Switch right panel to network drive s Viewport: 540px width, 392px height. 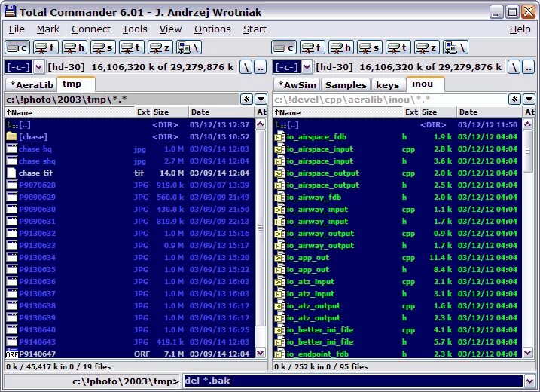click(370, 47)
